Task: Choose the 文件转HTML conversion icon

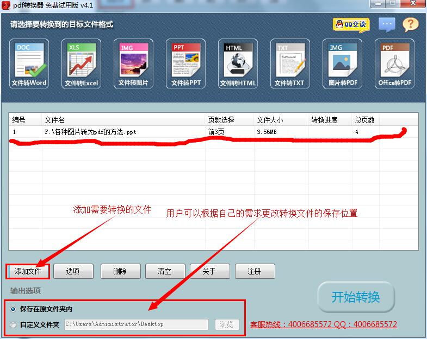Action: (238, 64)
